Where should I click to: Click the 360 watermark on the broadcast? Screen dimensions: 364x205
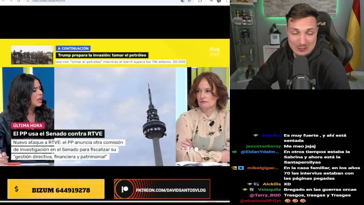192,149
